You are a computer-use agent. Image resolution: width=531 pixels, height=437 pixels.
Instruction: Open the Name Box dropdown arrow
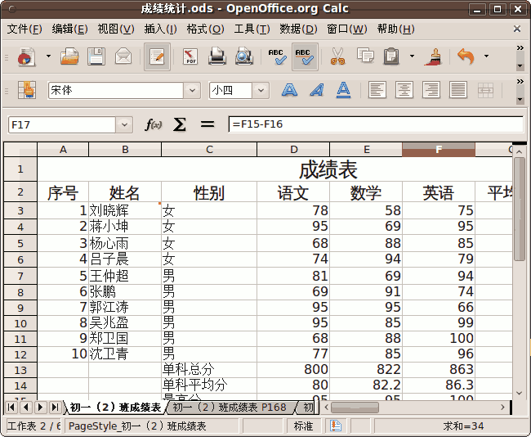[x=124, y=125]
